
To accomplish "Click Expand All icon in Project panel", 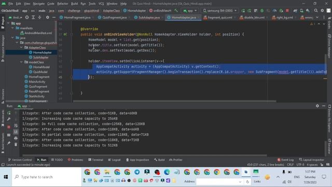I will point(33,17).
